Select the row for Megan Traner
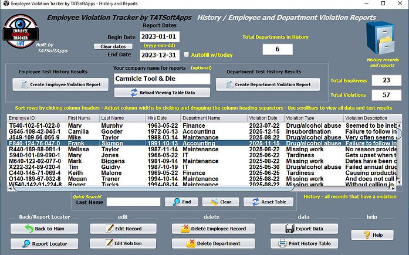 tap(202, 179)
